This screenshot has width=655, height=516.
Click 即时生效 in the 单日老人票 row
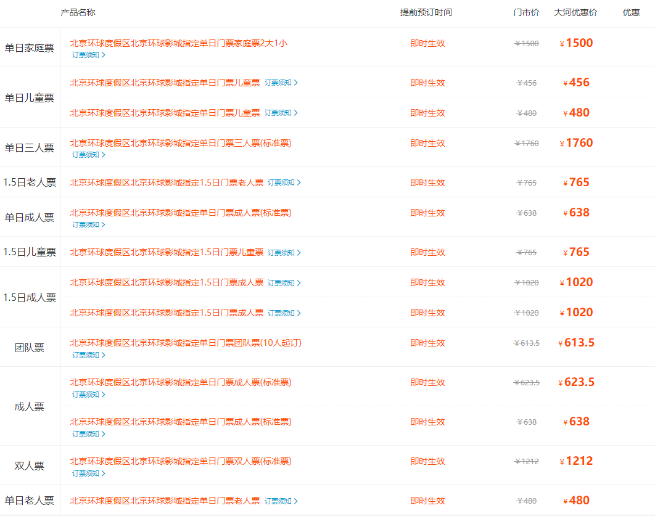click(x=428, y=501)
